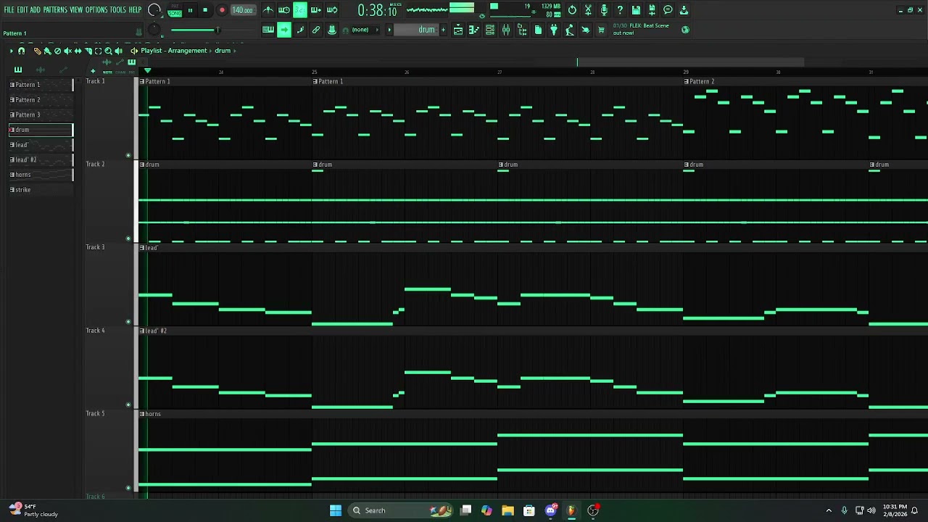Open the audio editor scissors icon
This screenshot has width=928, height=522.
(x=588, y=10)
